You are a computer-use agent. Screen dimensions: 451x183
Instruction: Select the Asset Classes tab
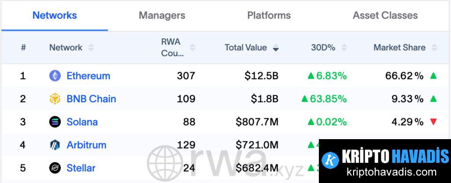tap(385, 15)
